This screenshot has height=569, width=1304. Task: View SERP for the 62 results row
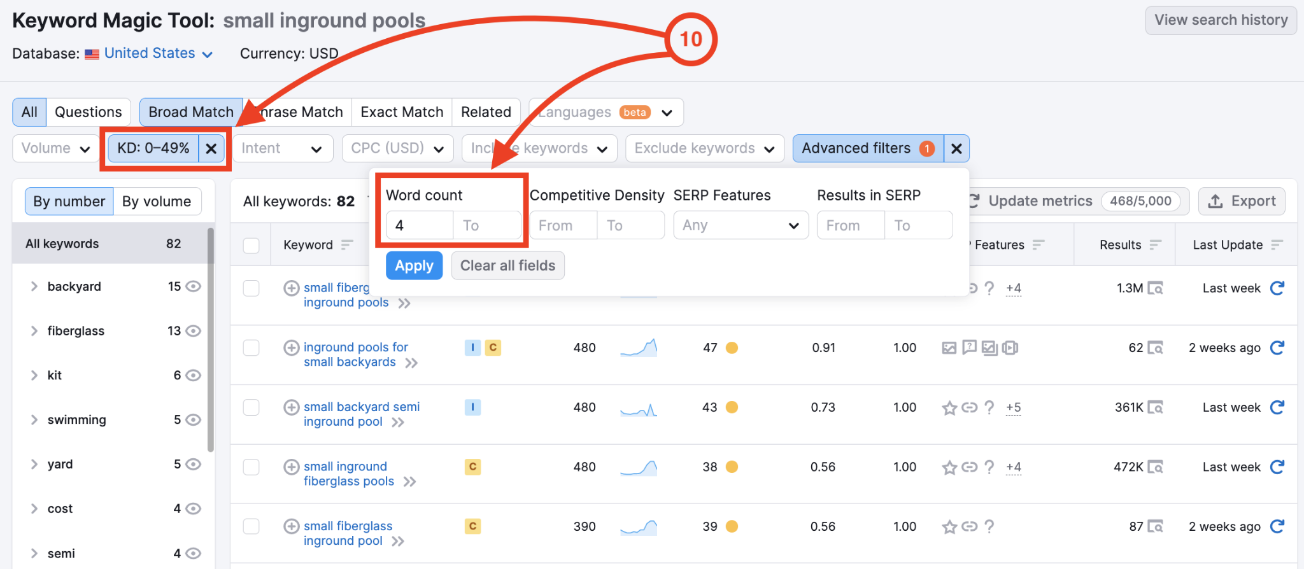1155,348
